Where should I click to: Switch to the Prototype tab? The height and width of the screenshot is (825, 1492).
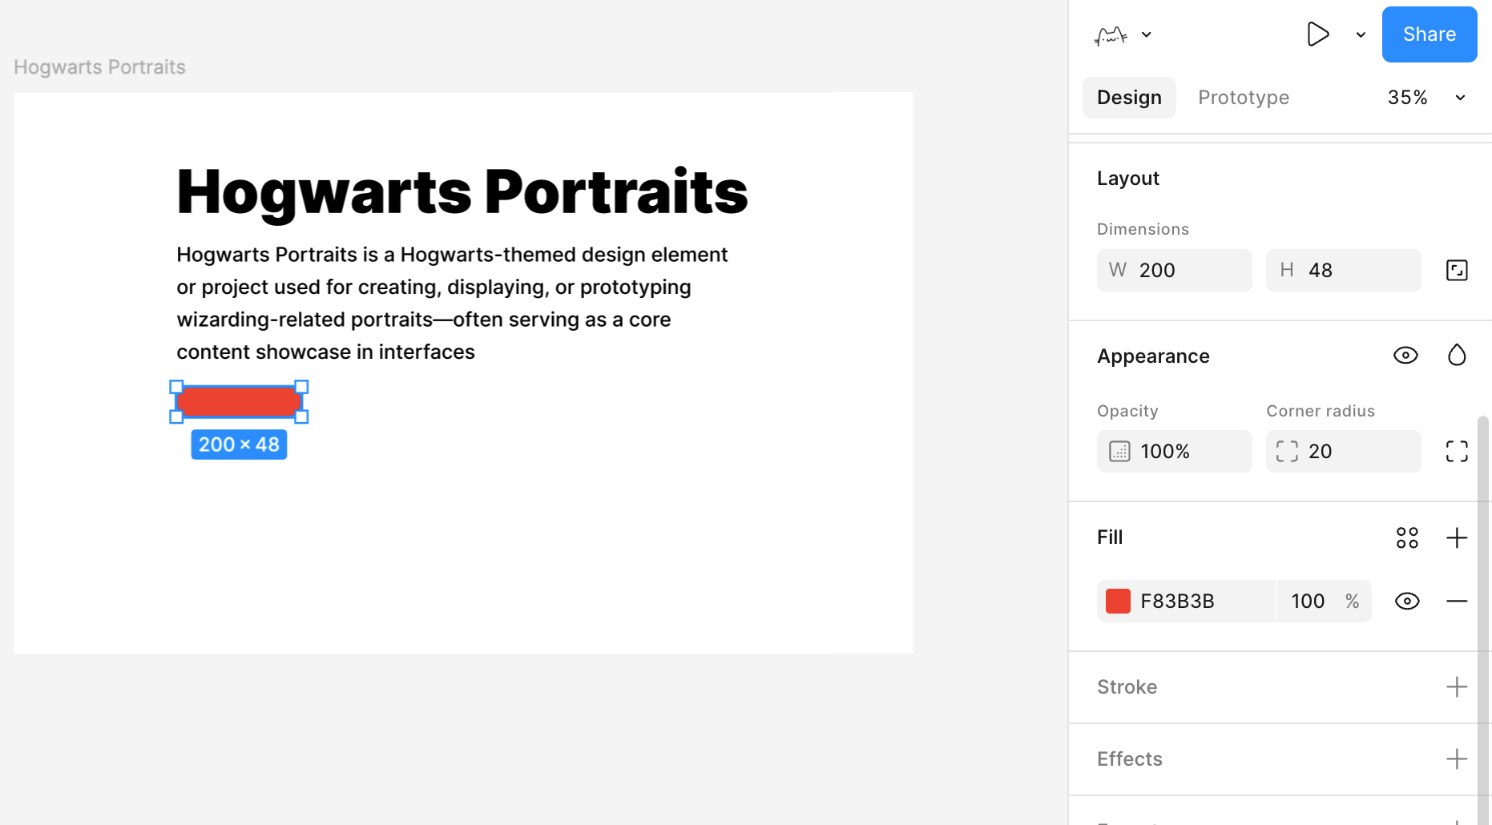coord(1243,98)
